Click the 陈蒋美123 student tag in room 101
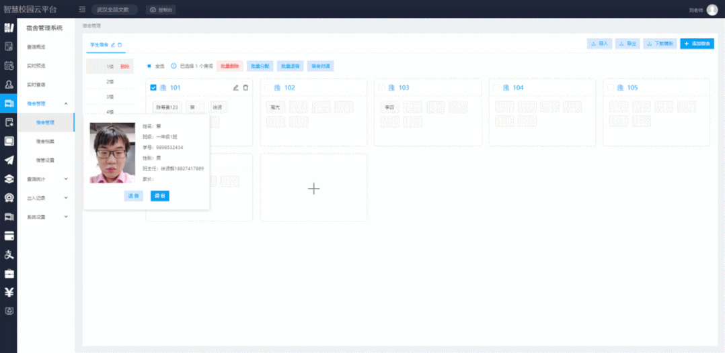 pos(167,107)
